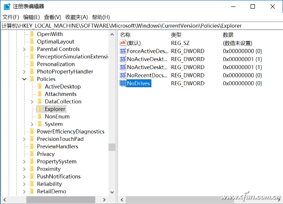
Task: Select the NoDrives value name
Action: 138,83
